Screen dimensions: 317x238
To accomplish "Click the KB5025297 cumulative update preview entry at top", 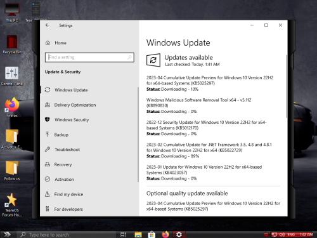I will 210,81.
